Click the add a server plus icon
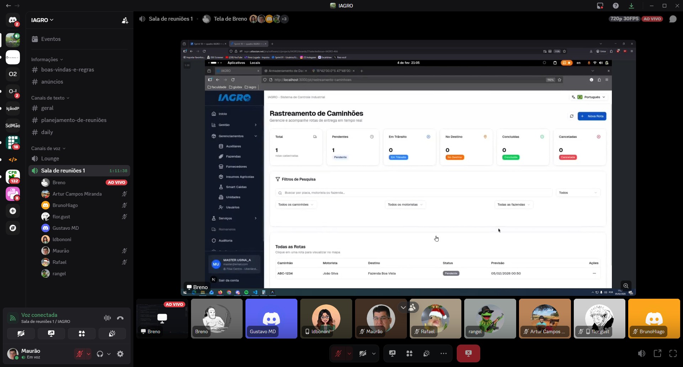The height and width of the screenshot is (367, 683). [x=13, y=211]
